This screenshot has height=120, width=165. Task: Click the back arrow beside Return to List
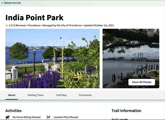(x=3, y=3)
